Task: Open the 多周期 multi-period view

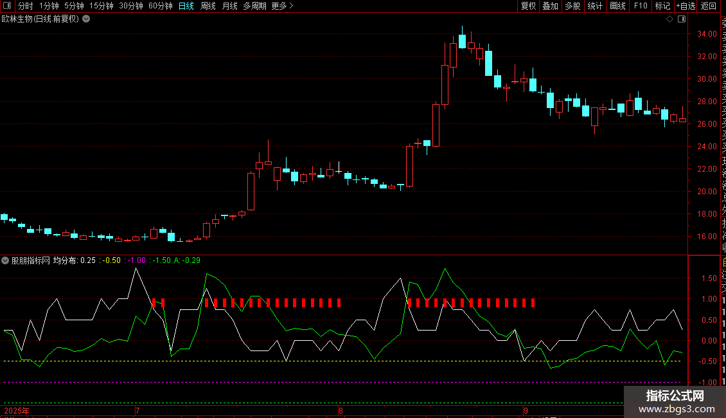Action: (x=254, y=6)
